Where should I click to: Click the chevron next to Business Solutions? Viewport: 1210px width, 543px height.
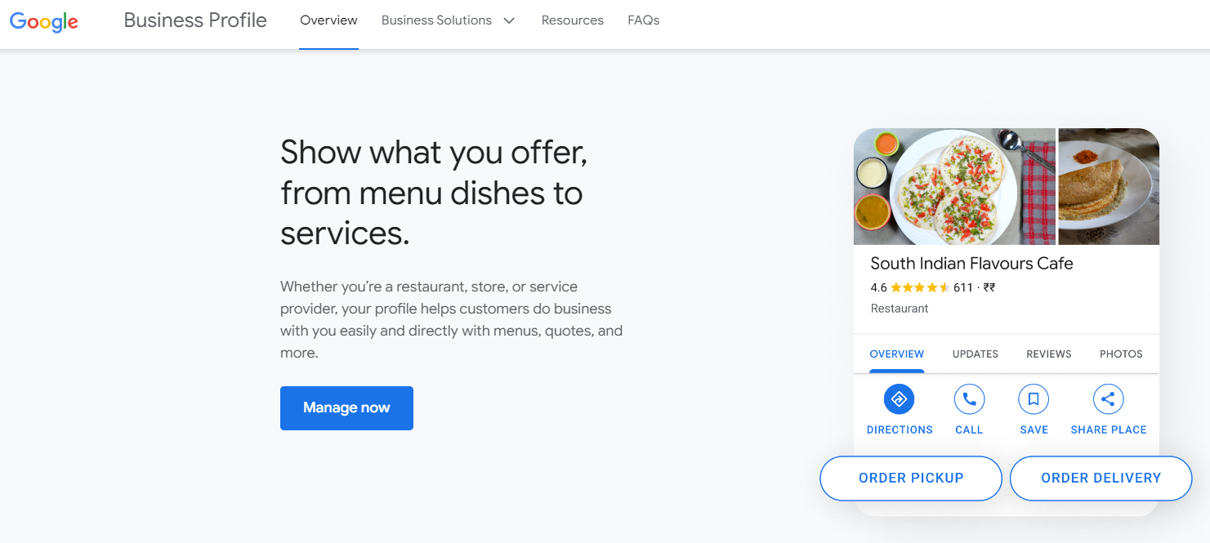point(508,20)
